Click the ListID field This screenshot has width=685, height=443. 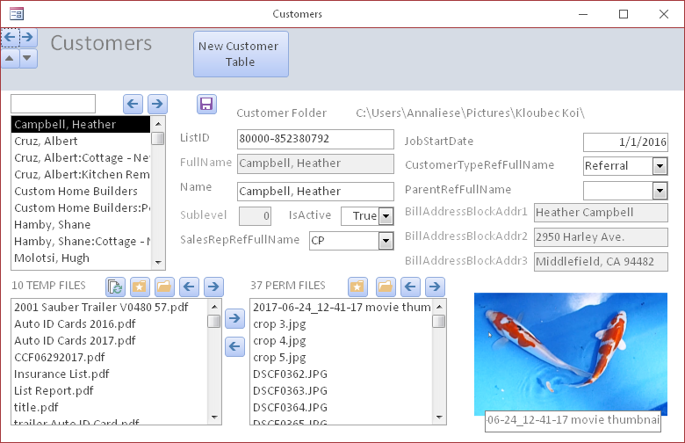(x=315, y=139)
